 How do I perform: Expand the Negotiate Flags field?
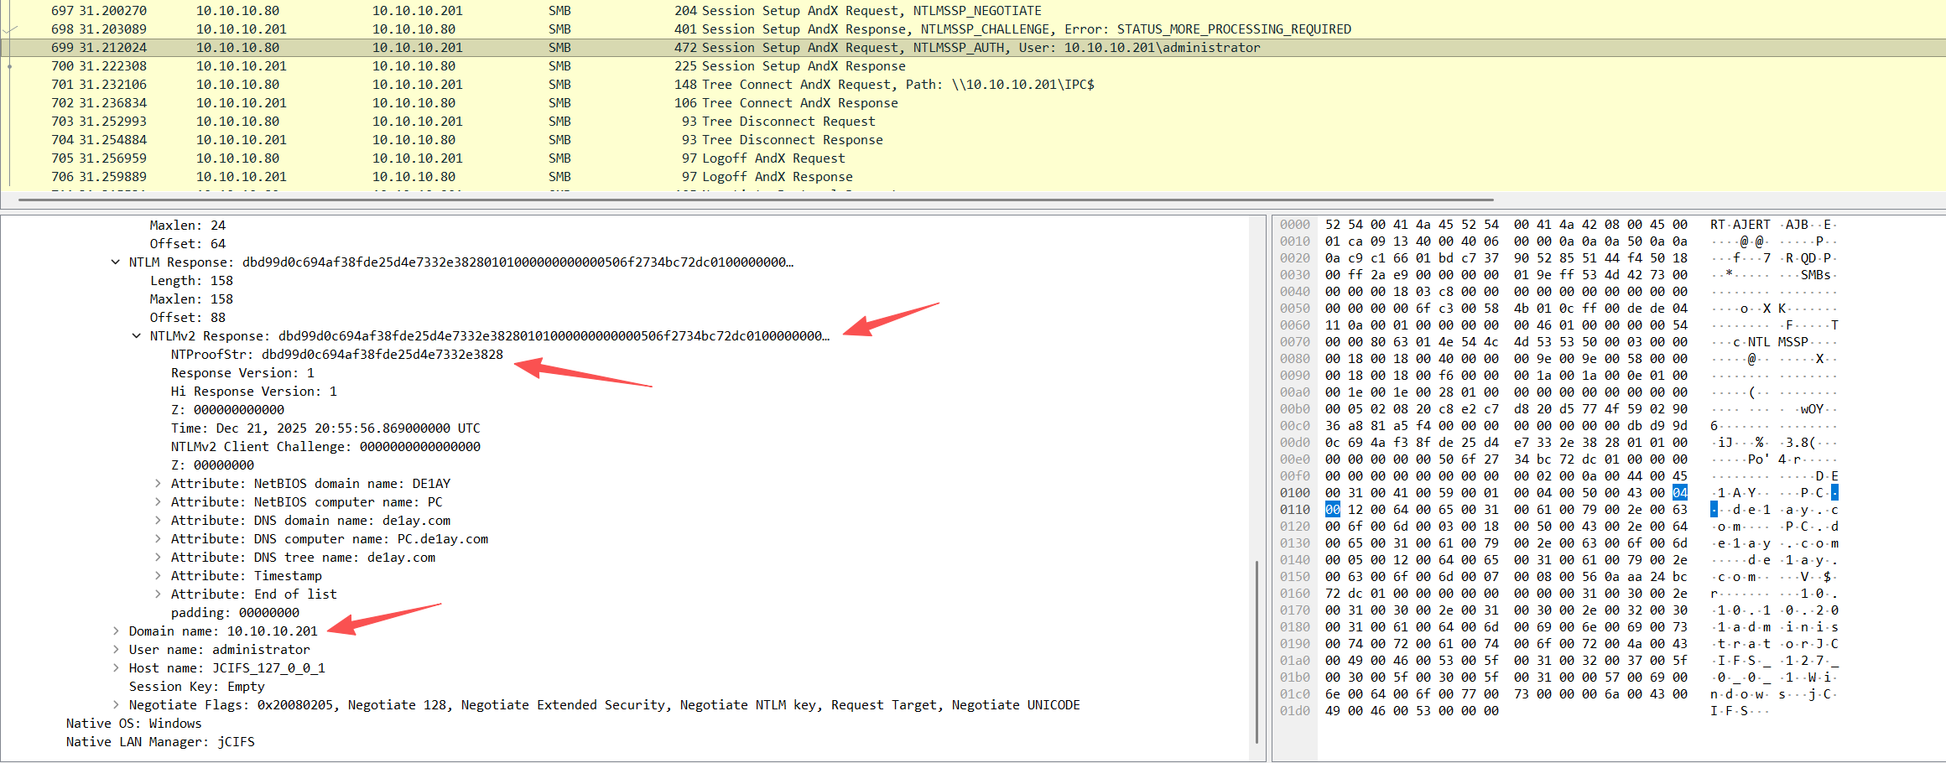pos(116,705)
